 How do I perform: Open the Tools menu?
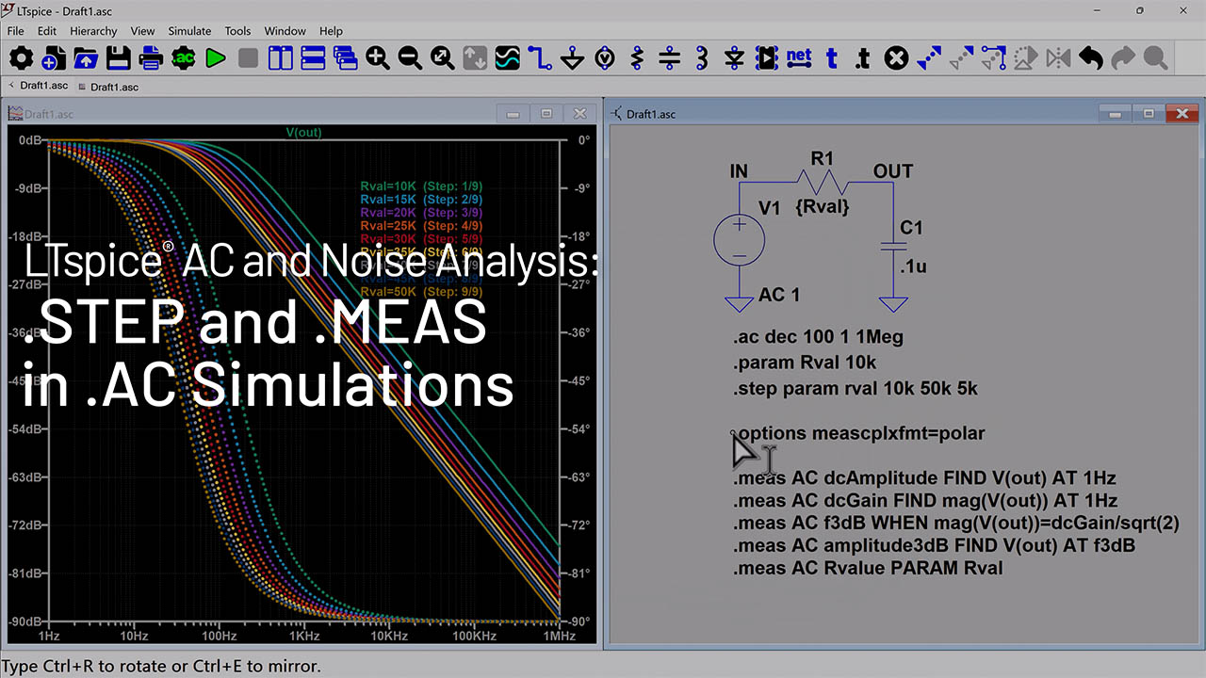pyautogui.click(x=238, y=31)
